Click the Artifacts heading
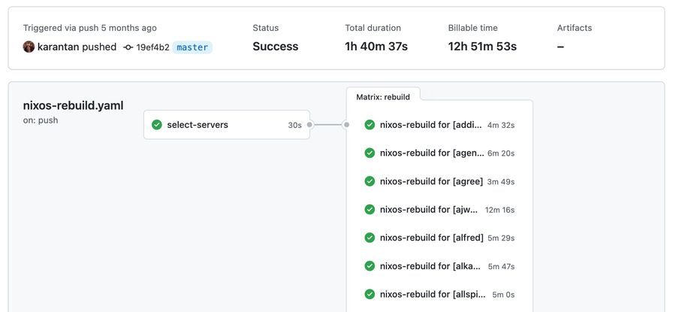 click(575, 28)
